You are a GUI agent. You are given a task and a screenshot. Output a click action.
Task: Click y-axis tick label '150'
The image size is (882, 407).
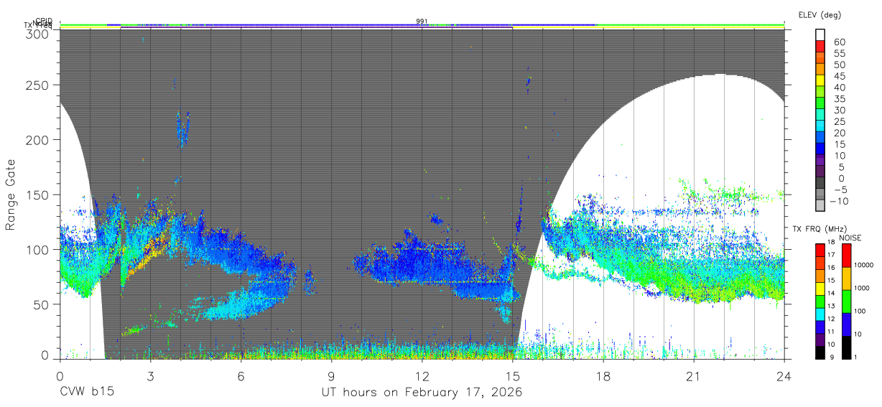pyautogui.click(x=37, y=195)
